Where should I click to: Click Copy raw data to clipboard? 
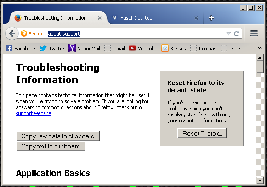(x=58, y=136)
